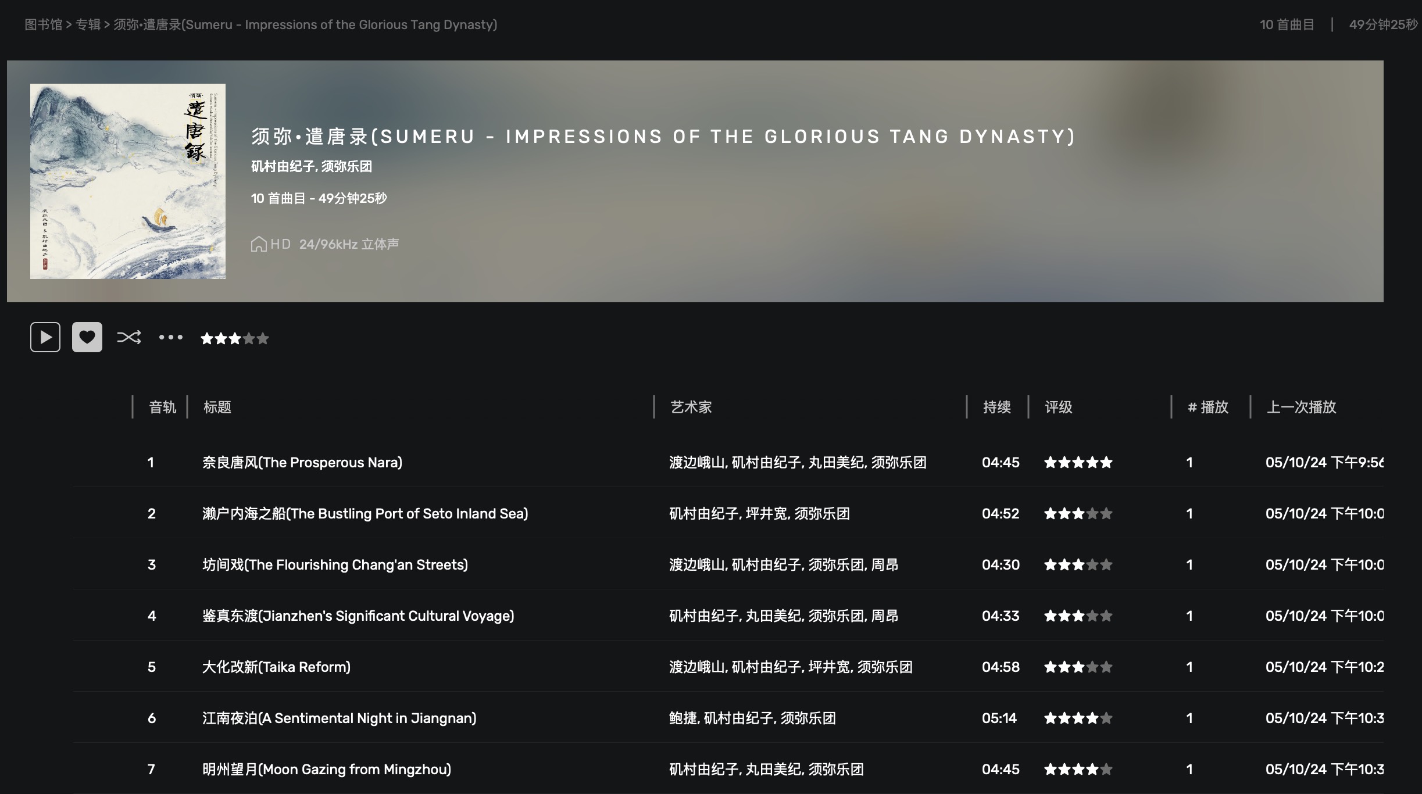
Task: Sort tracks by 标题 column header
Action: coord(217,407)
